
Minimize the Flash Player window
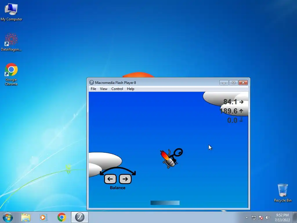(224, 83)
